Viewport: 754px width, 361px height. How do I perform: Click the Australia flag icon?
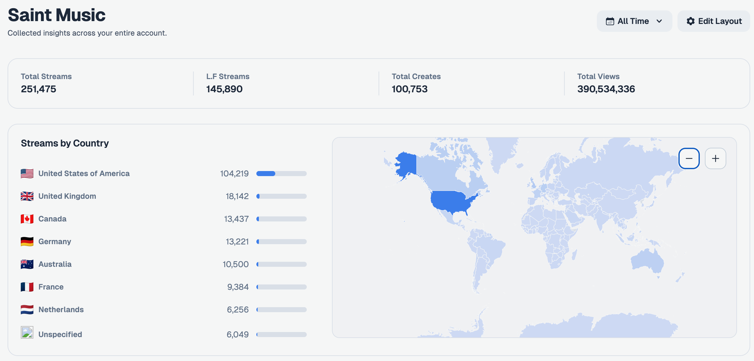(27, 264)
